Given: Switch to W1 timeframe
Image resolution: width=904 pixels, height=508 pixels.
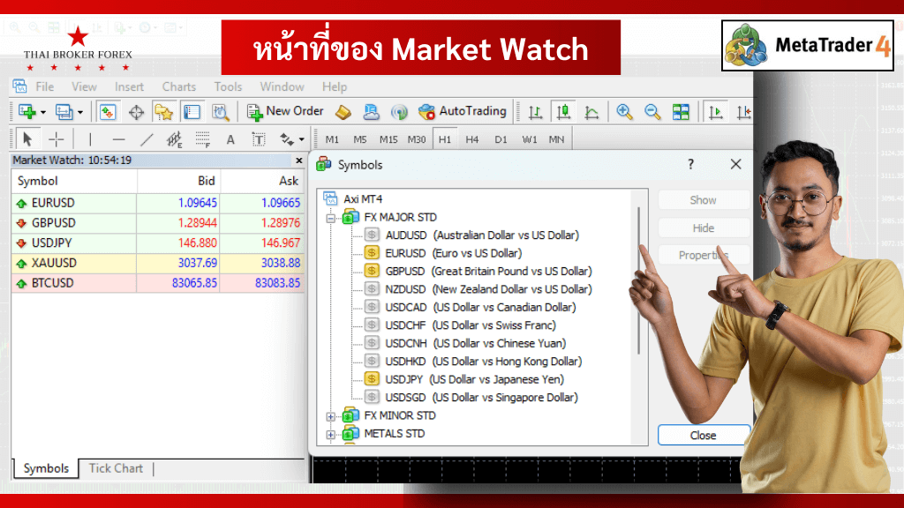Looking at the screenshot, I should [530, 139].
